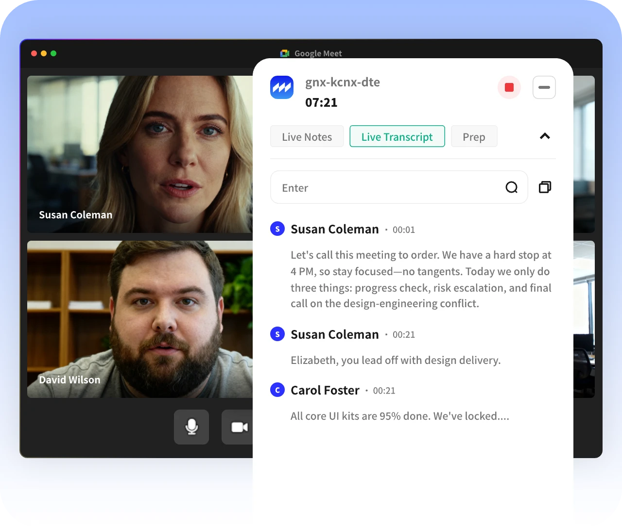
Task: Click the app logo next to gnx-kcnx-dte
Action: pyautogui.click(x=282, y=87)
